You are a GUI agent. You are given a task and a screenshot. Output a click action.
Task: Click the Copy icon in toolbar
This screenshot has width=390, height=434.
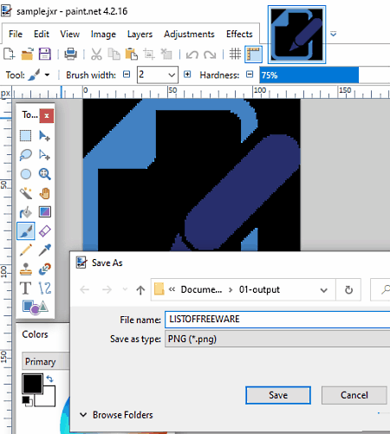(x=114, y=54)
